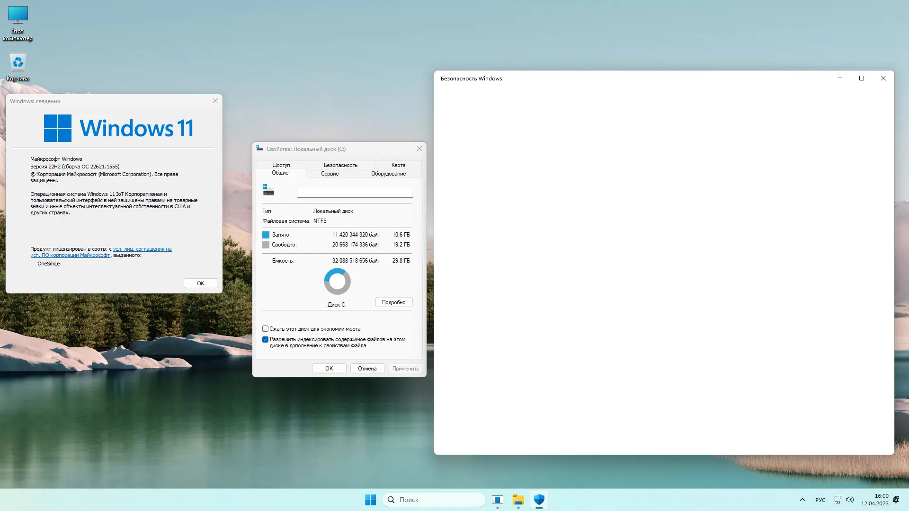This screenshot has height=511, width=909.
Task: Click the Windows Start button
Action: (370, 500)
